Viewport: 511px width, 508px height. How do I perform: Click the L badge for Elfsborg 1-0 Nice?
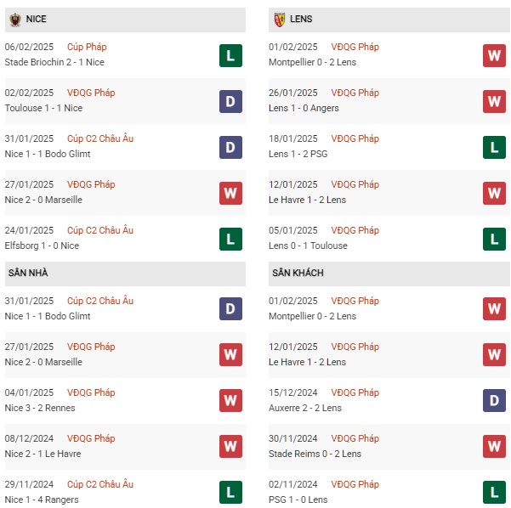pyautogui.click(x=230, y=239)
